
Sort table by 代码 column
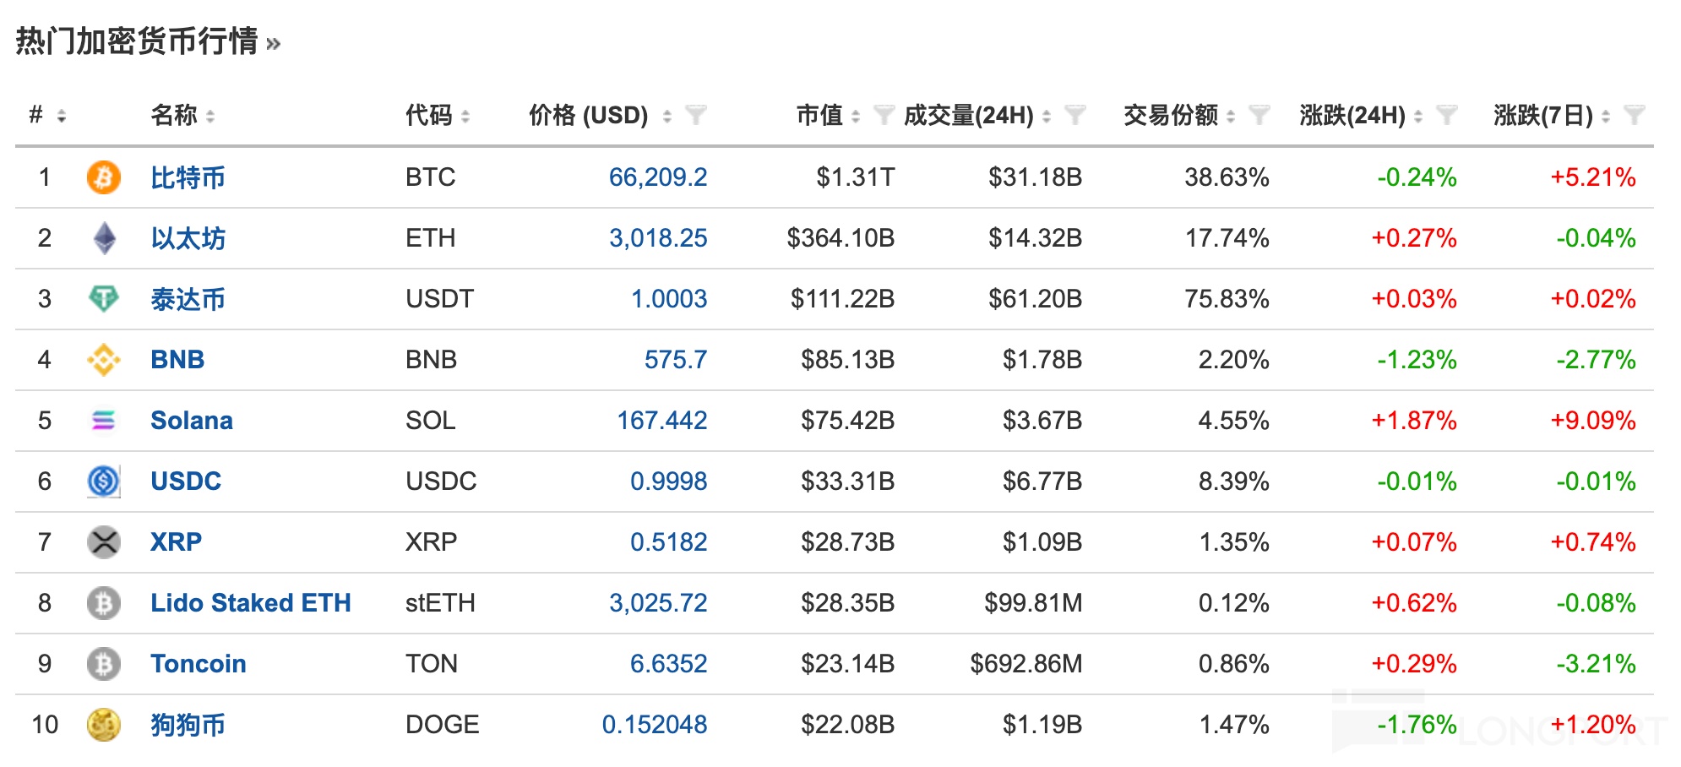coord(465,117)
